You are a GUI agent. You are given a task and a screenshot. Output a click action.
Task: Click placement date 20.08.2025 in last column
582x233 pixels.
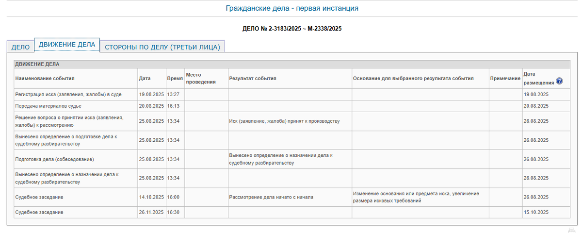[536, 106]
